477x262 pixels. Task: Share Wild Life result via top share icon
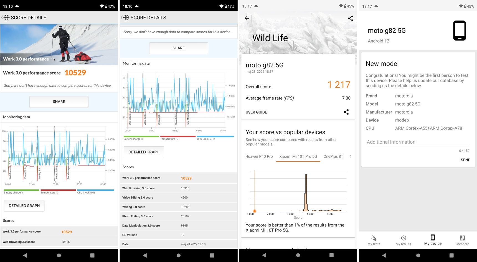(351, 18)
